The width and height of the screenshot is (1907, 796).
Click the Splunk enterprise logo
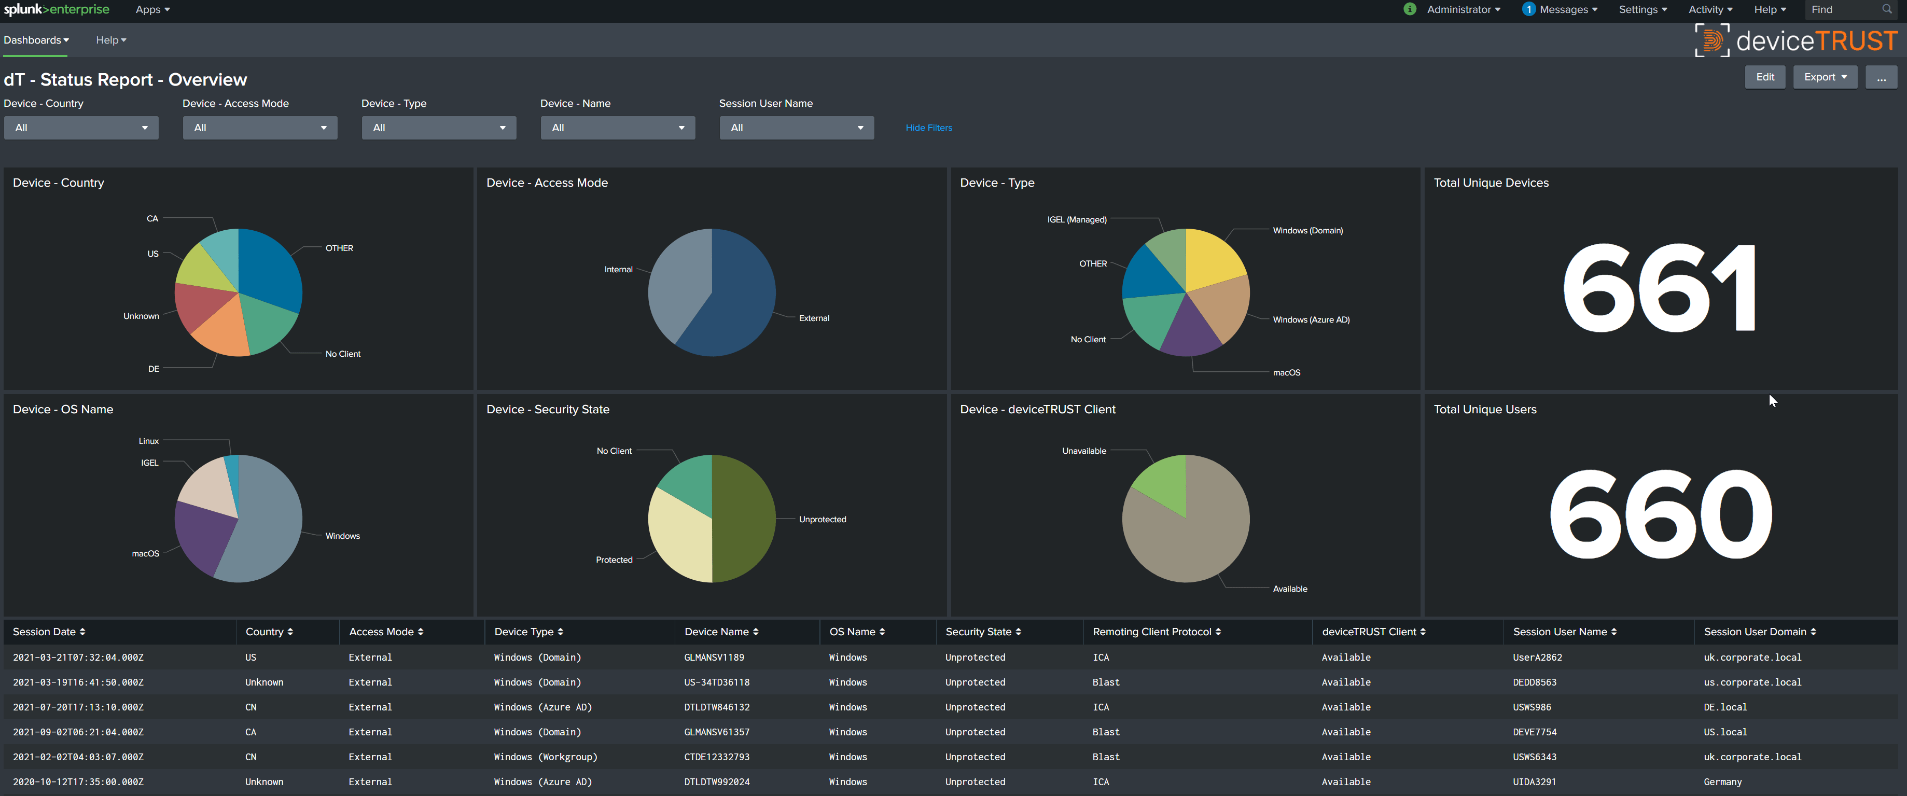coord(57,9)
